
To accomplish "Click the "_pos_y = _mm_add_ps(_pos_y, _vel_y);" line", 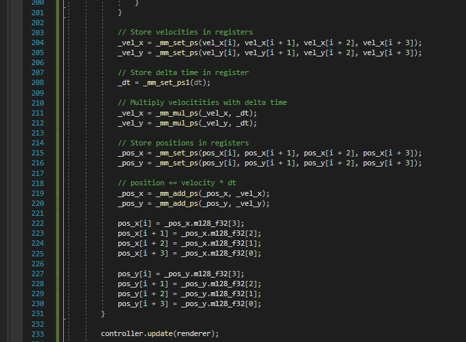I will (x=193, y=204).
